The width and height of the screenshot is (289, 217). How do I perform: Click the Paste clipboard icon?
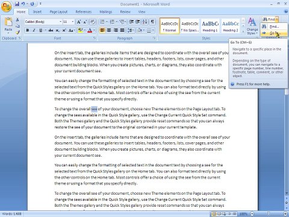click(8, 22)
